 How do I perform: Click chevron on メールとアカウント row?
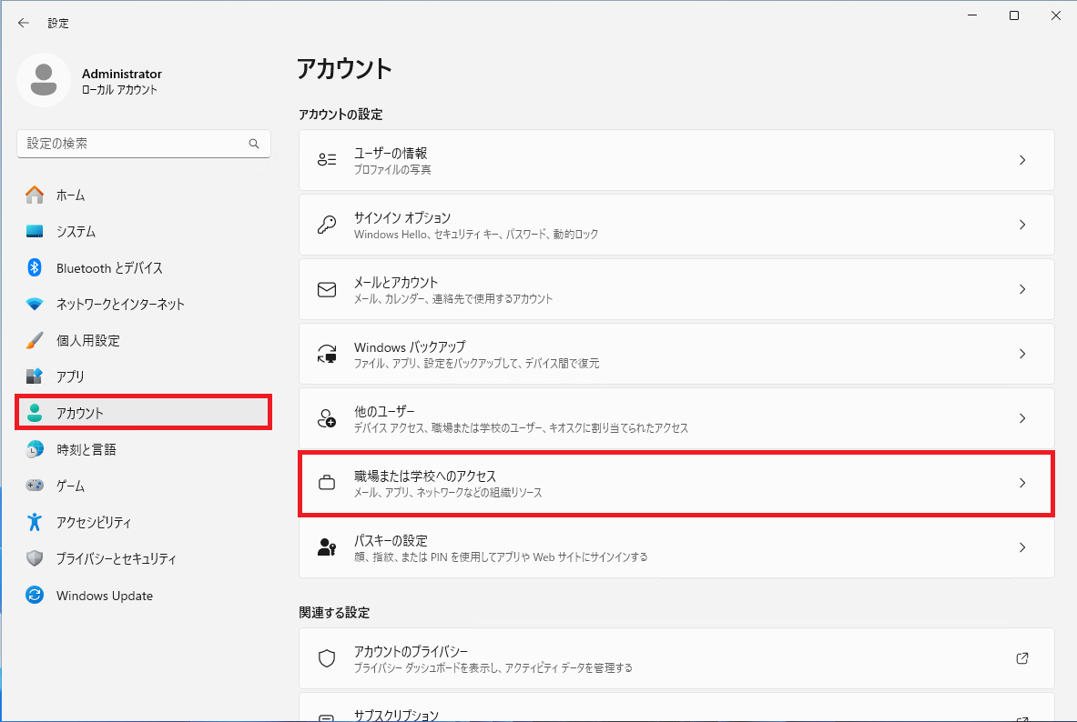(x=1022, y=289)
